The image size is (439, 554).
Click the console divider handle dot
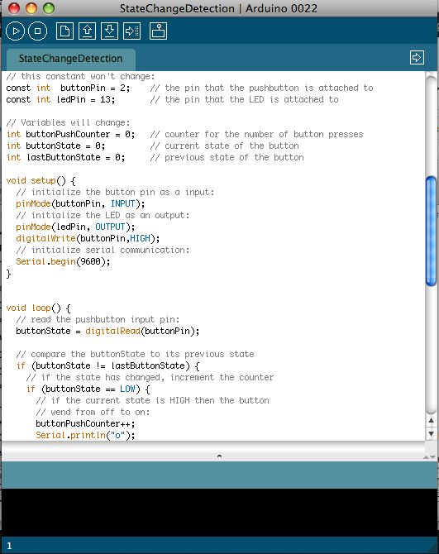click(219, 456)
